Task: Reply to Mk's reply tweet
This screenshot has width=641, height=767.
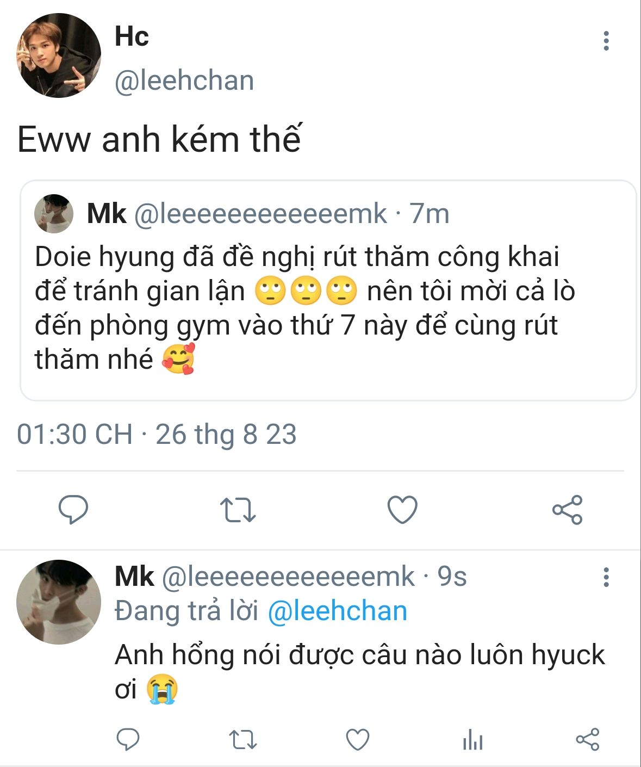Action: [128, 739]
